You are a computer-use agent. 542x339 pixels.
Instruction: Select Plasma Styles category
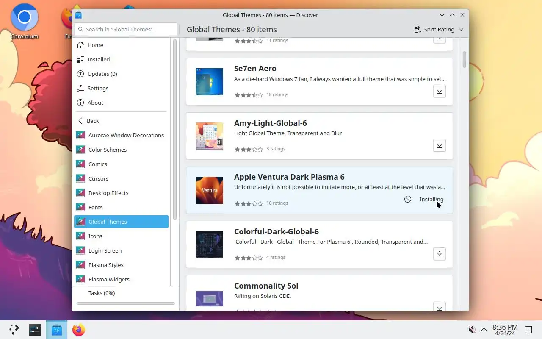point(122,265)
